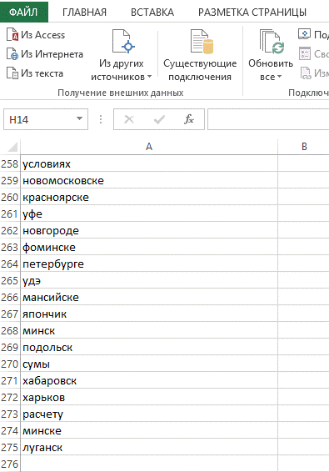Image resolution: width=329 pixels, height=472 pixels.
Task: Click cell with text япончик
Action: pyautogui.click(x=149, y=314)
